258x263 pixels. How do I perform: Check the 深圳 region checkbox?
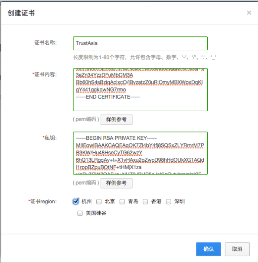tap(169, 202)
